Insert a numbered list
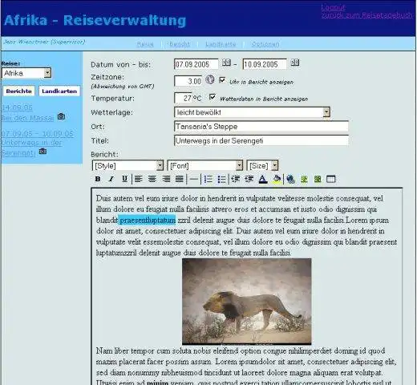 pyautogui.click(x=208, y=179)
